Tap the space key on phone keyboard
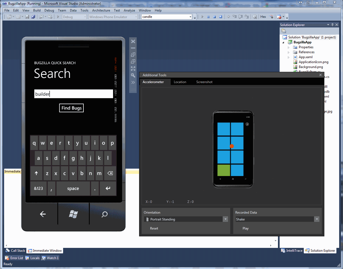 73,188
